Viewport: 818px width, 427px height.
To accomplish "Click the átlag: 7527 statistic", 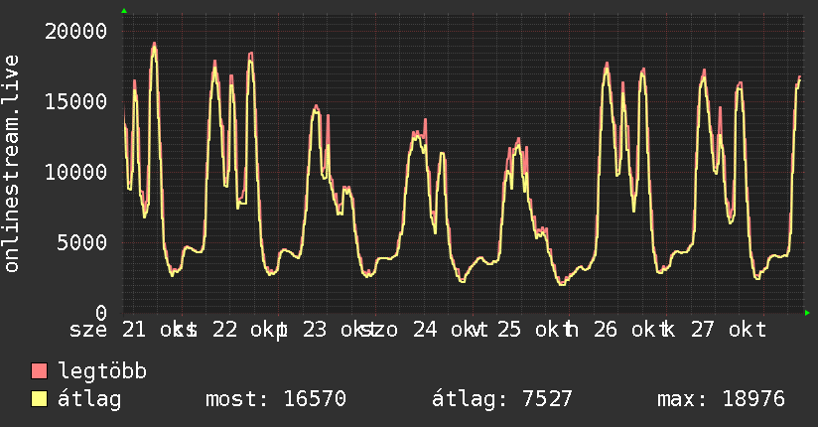I will [x=502, y=399].
